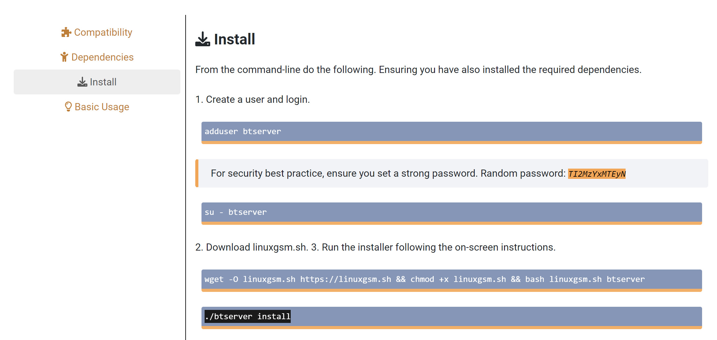Click the https://linuxgsm.sh URL in command
The width and height of the screenshot is (717, 340).
[x=345, y=279]
